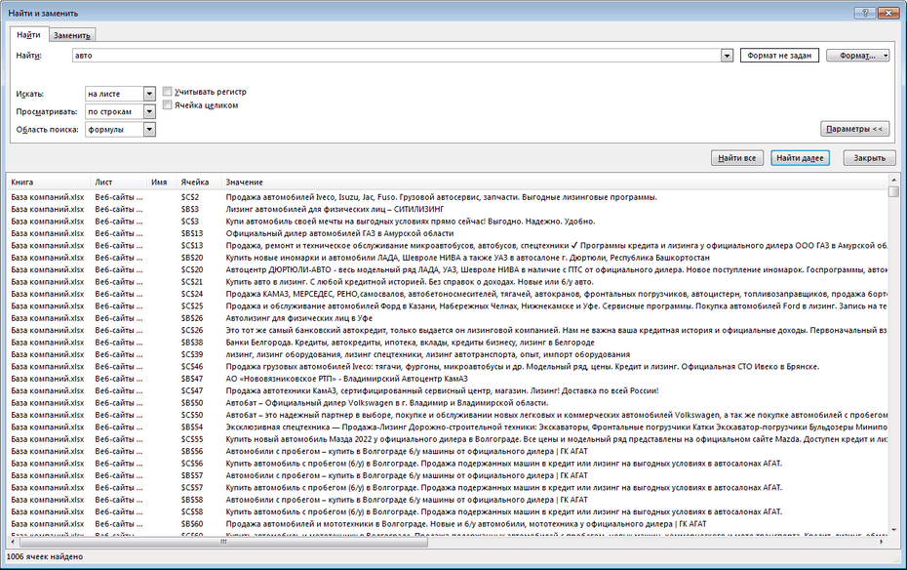Open the Область поиска 'формулы' dropdown
907x570 pixels.
[x=149, y=130]
